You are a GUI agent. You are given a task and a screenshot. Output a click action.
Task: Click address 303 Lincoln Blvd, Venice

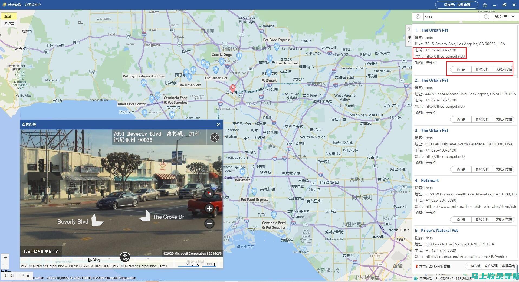pos(459,244)
